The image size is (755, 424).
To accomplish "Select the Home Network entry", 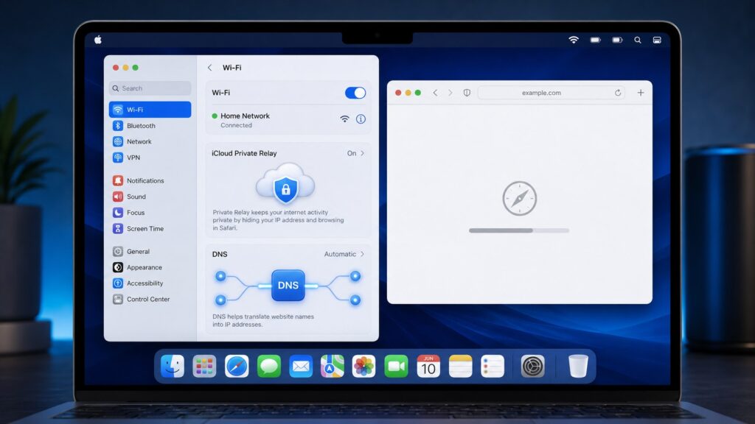I will (288, 120).
